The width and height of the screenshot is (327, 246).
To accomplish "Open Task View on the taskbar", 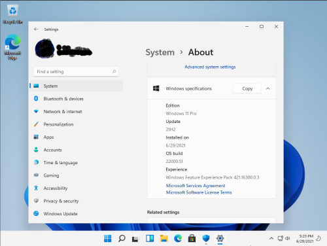I will point(135,238).
